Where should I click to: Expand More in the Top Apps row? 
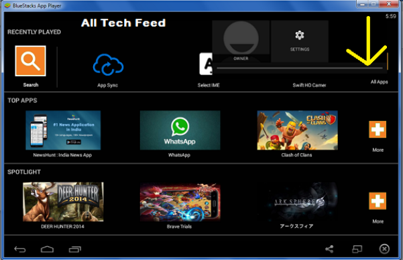click(x=378, y=136)
